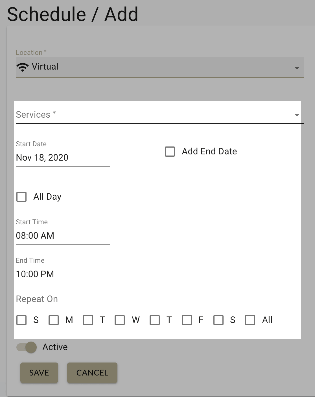Check Thursday in Repeat On
The height and width of the screenshot is (397, 315).
click(154, 320)
